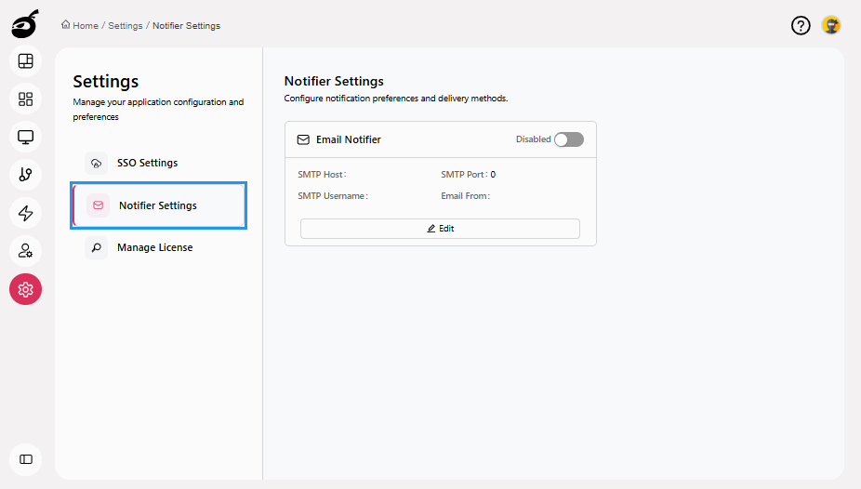Click the Notifier Settings breadcrumb text

tap(186, 26)
